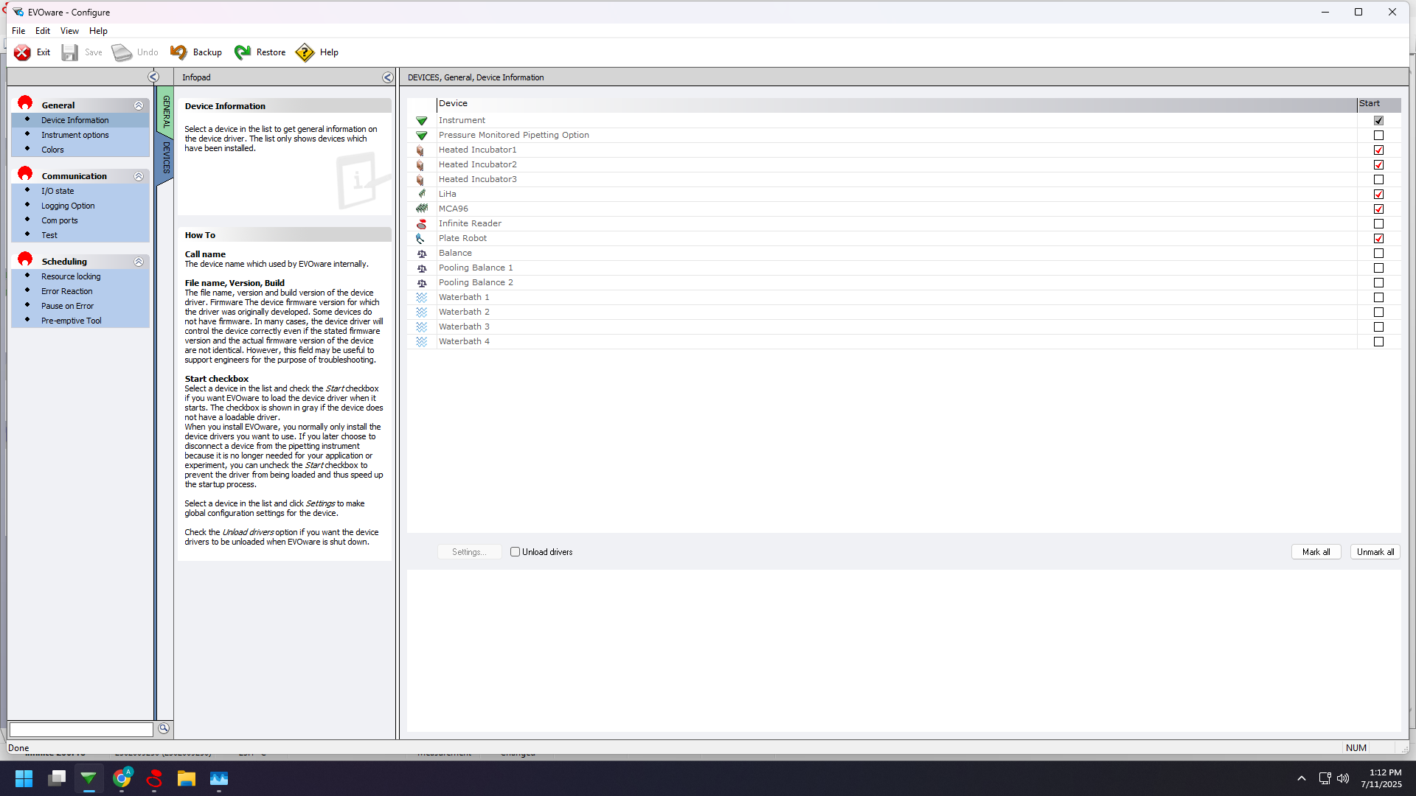Click the Plate Robot device icon
The image size is (1416, 796).
[x=420, y=239]
